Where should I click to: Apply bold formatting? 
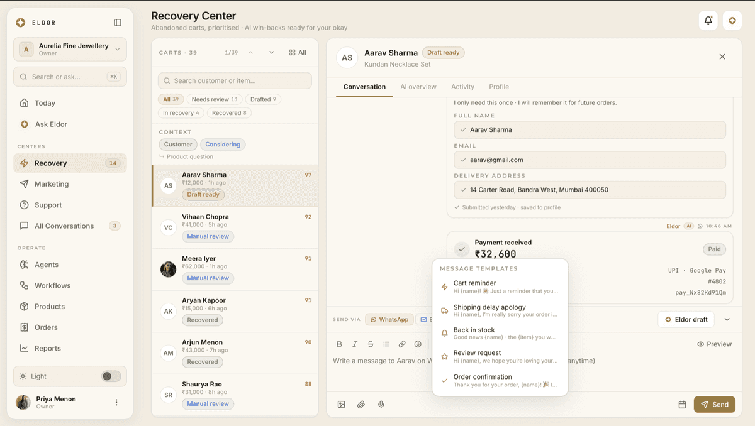(x=340, y=344)
